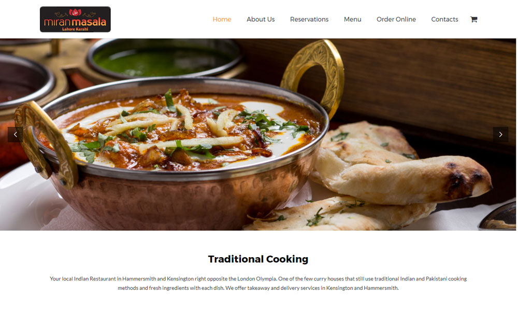Image resolution: width=518 pixels, height=311 pixels.
Task: Open the Contacts page
Action: point(444,19)
